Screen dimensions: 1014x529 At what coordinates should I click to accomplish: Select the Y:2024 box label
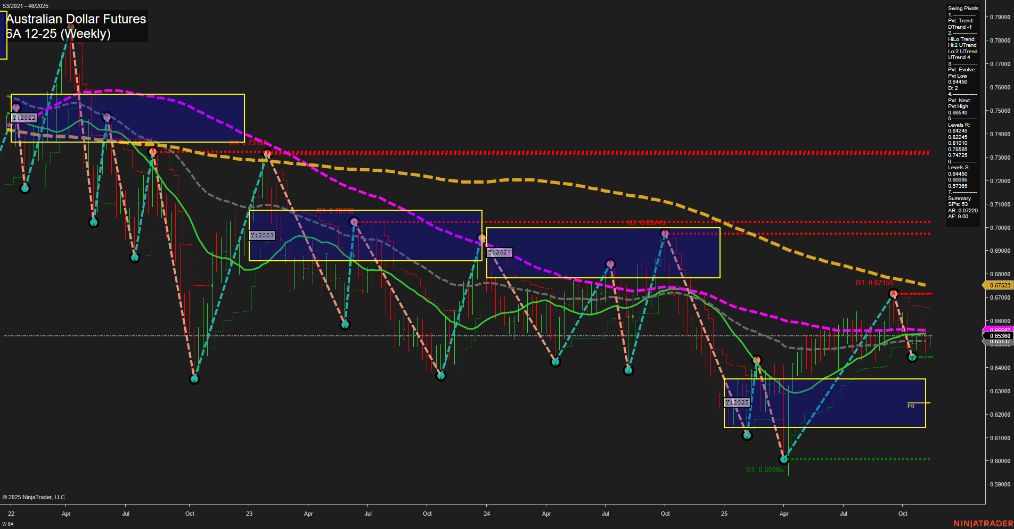pos(500,252)
